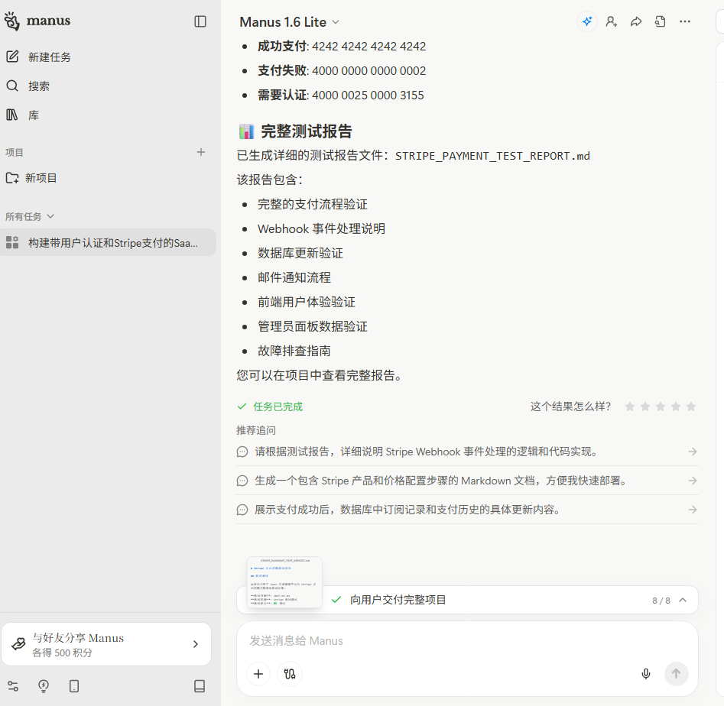
Task: Rate the result five stars
Action: point(691,406)
